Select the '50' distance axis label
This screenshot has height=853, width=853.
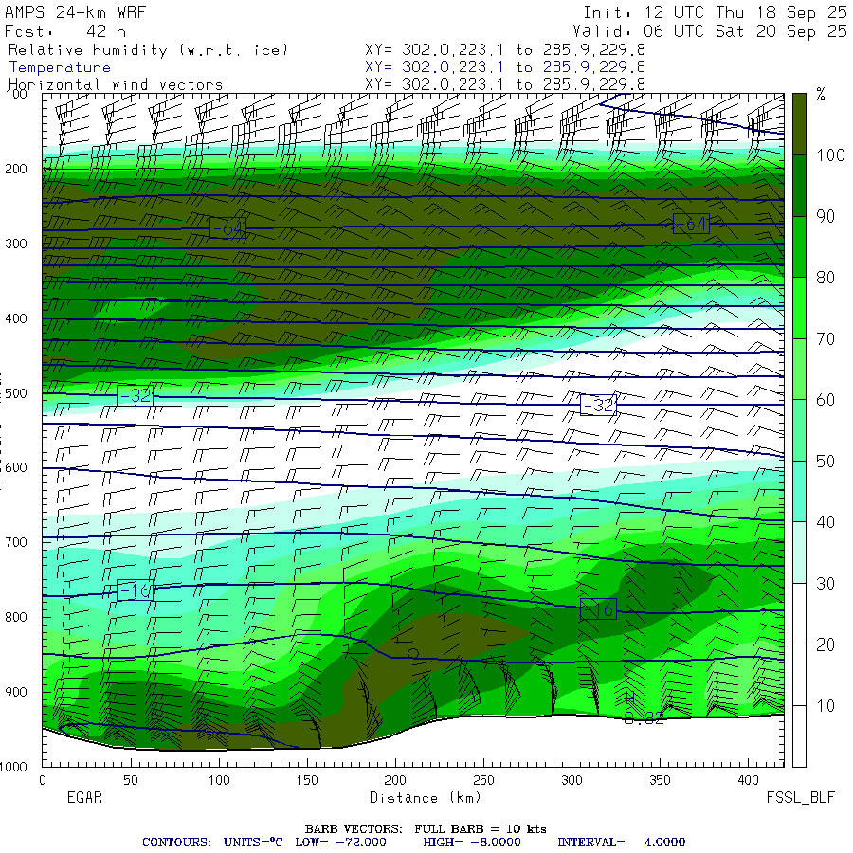pos(131,780)
